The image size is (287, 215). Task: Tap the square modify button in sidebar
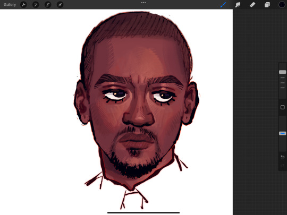click(283, 107)
